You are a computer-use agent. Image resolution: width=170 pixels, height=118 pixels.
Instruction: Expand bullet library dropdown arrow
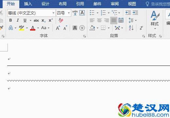97,13
